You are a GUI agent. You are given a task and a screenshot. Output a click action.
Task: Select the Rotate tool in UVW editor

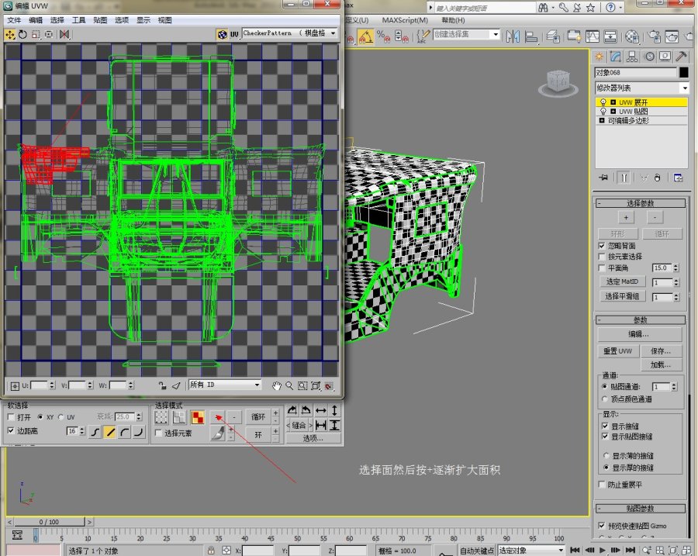23,34
